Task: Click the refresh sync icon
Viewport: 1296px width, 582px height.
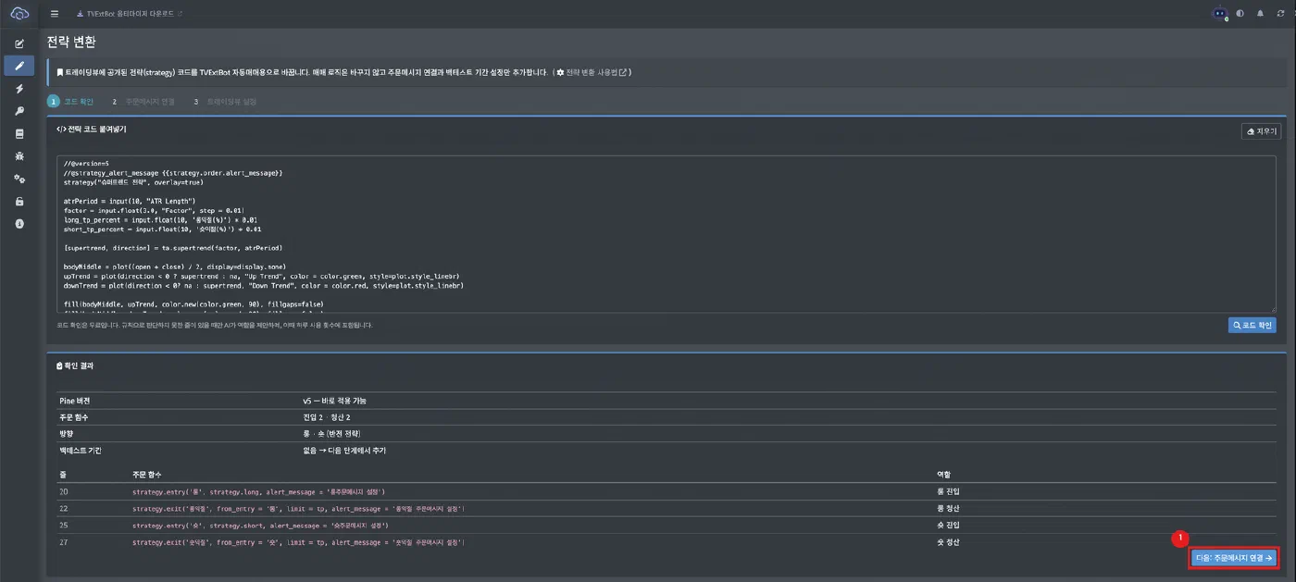Action: point(1280,14)
